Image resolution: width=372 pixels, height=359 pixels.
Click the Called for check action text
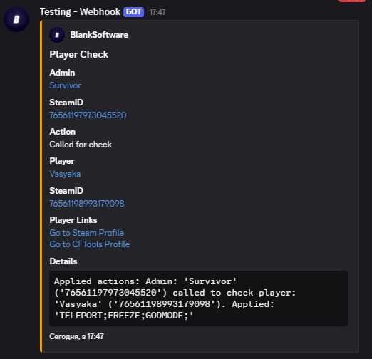[81, 145]
